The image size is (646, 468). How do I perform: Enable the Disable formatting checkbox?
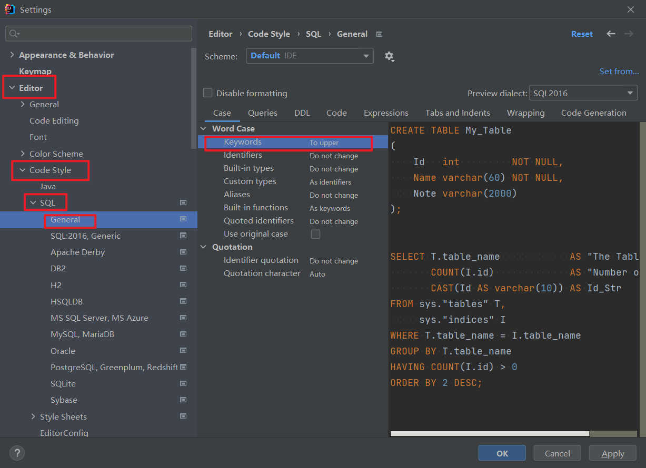click(208, 93)
